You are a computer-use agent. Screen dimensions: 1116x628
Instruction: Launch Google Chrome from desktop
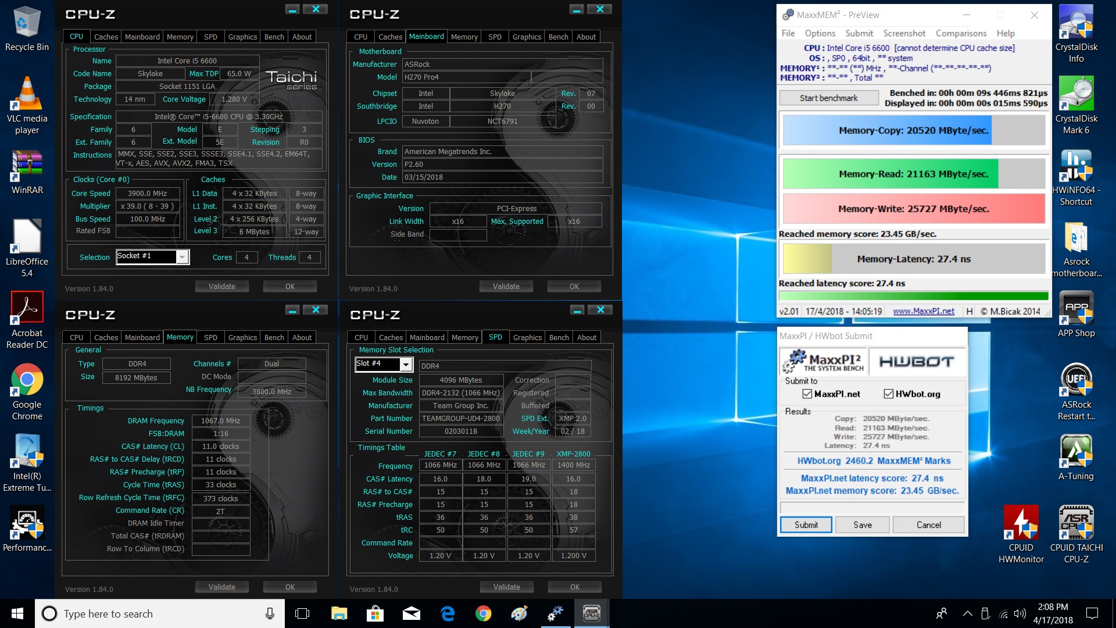[x=27, y=392]
